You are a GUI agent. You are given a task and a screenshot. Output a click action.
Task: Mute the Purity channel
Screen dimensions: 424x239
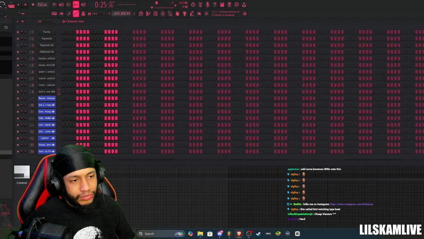[x=18, y=32]
